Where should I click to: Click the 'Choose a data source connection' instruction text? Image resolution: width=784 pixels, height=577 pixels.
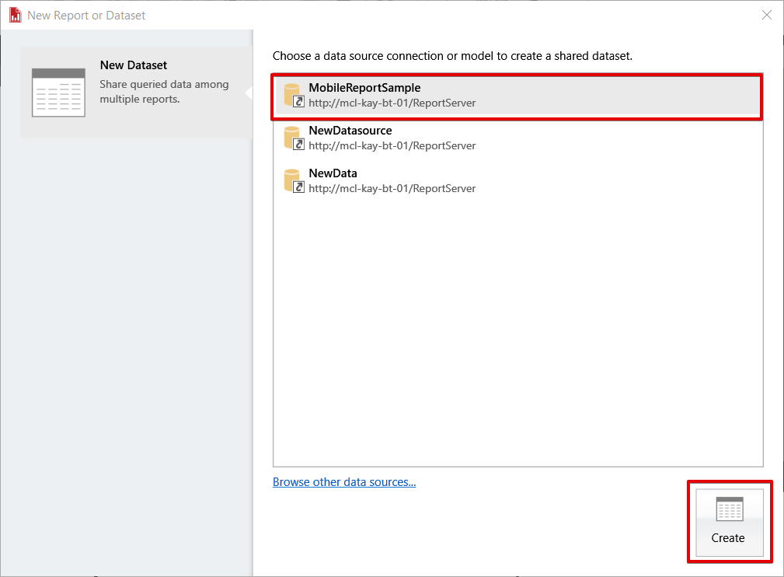pos(452,57)
